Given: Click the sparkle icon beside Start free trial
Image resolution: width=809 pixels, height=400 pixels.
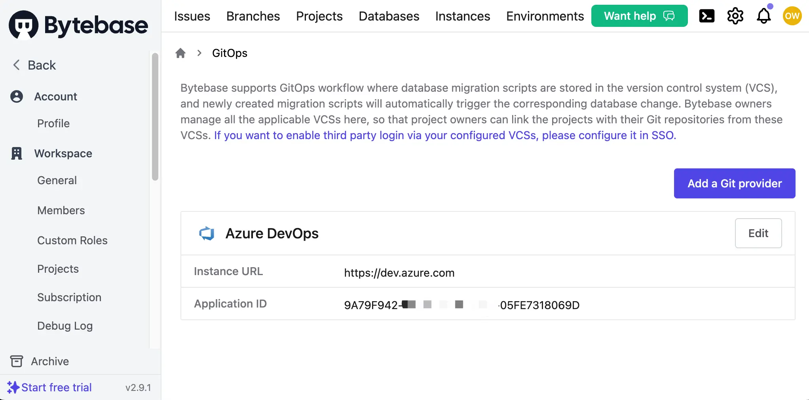Looking at the screenshot, I should click(x=13, y=387).
